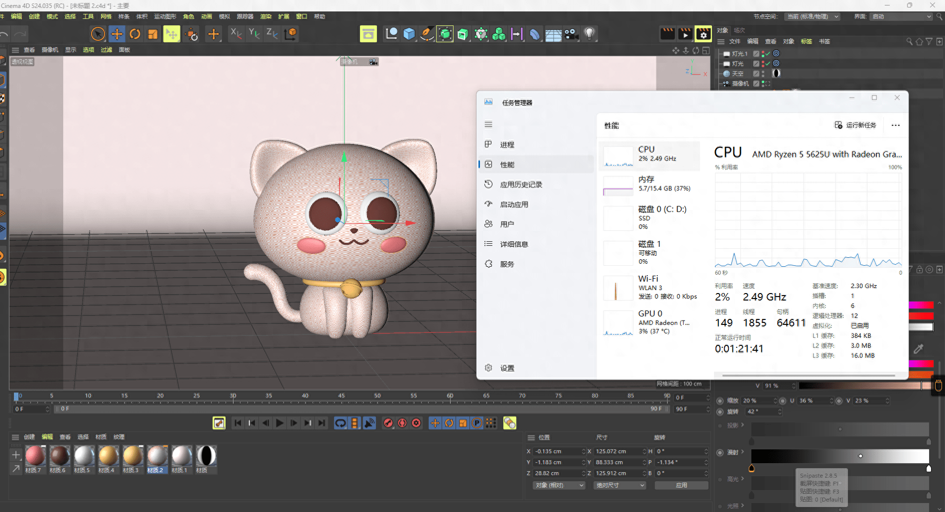Select the Rotate tool in the toolbar
The height and width of the screenshot is (512, 945).
coord(134,34)
